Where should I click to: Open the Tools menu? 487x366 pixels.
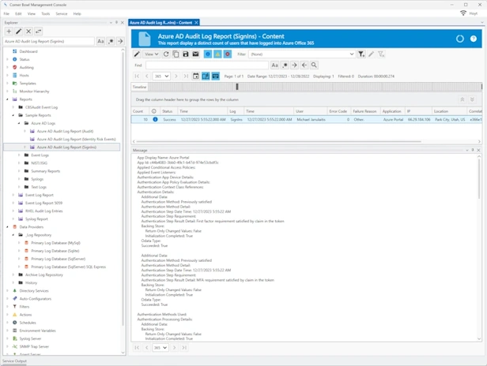tap(46, 13)
